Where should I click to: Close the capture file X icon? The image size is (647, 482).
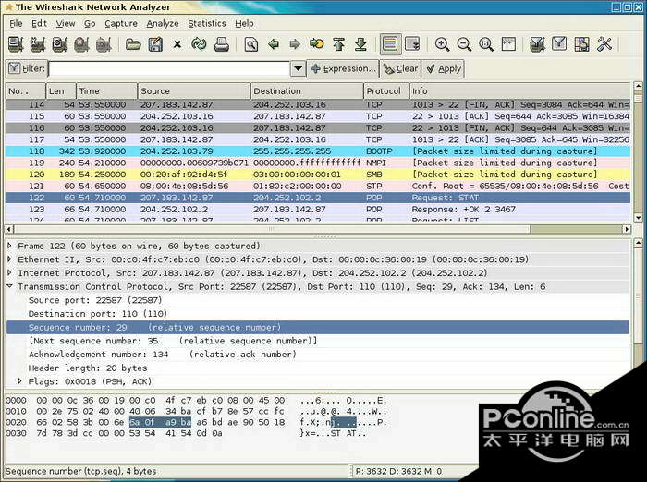(177, 44)
